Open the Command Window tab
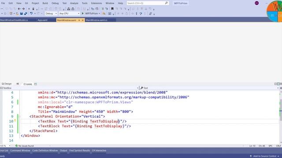282x158 pixels. click(x=20, y=151)
